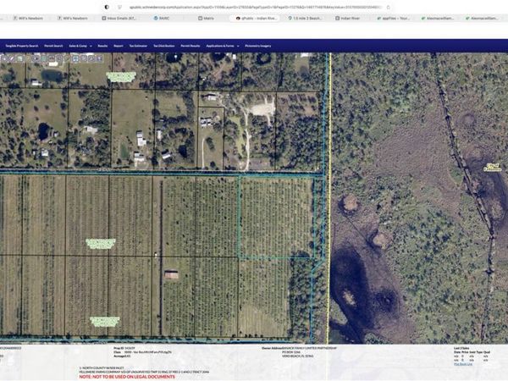Open Tangible Property Search in navigation bar
Screen dimensions: 508x381
click(22, 46)
